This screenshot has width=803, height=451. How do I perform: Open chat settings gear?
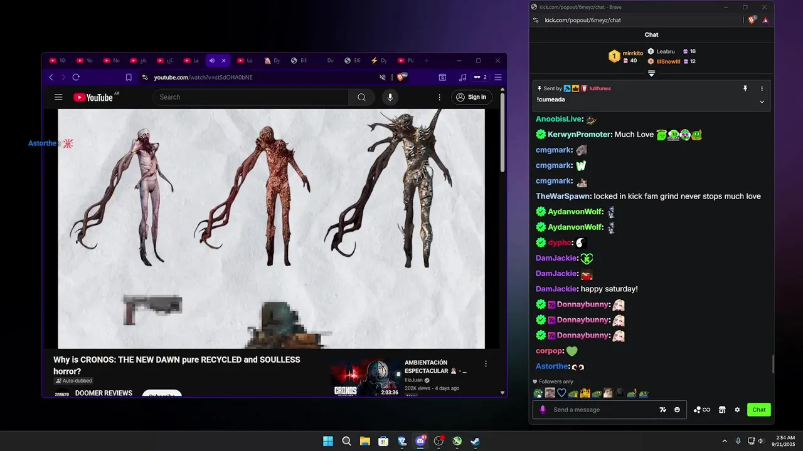pos(737,410)
